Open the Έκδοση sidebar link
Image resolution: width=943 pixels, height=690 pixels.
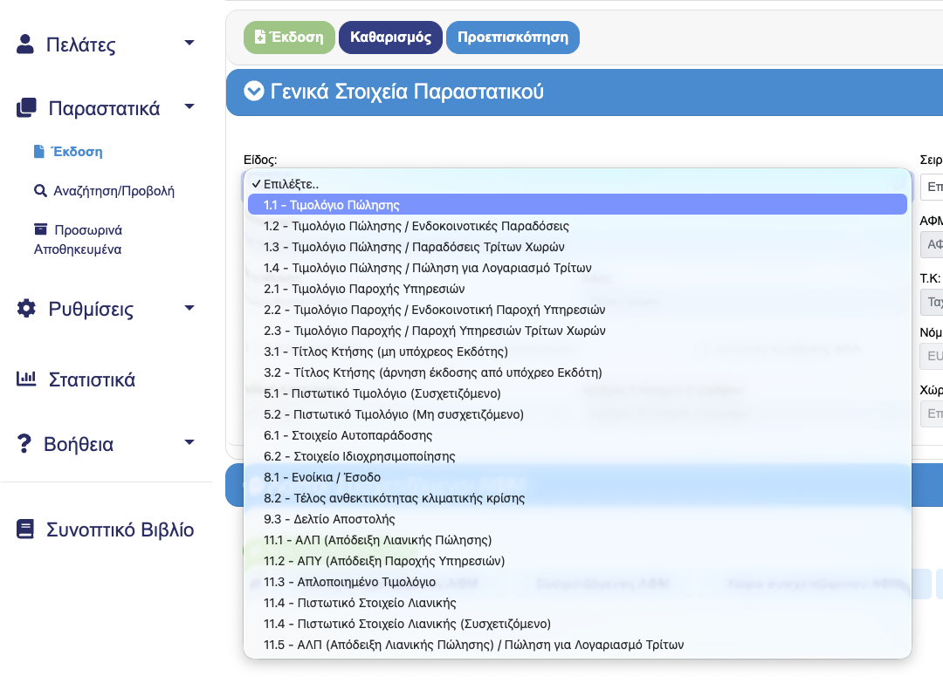[x=76, y=151]
